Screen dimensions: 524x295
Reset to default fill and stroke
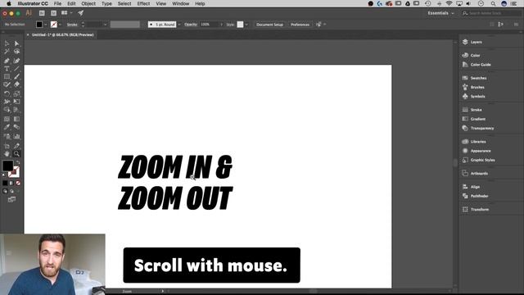coord(3,175)
